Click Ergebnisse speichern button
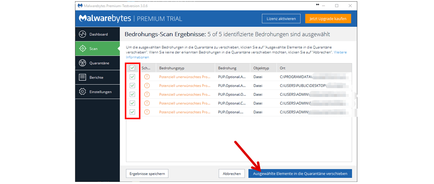Screen dimensions: 434x184 coord(147,174)
